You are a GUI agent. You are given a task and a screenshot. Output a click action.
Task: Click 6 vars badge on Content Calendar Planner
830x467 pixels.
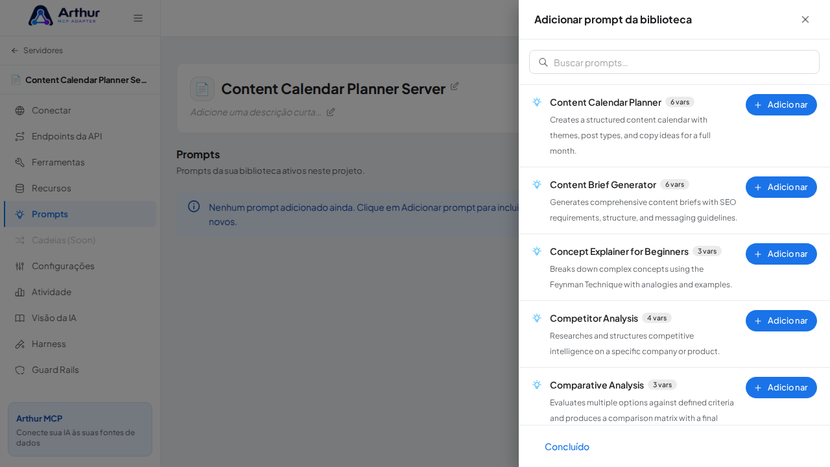click(680, 102)
